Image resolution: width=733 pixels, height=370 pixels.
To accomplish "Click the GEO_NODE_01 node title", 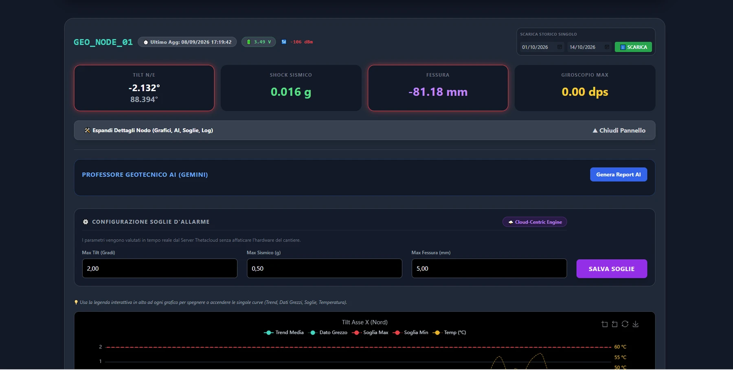I will [x=103, y=42].
